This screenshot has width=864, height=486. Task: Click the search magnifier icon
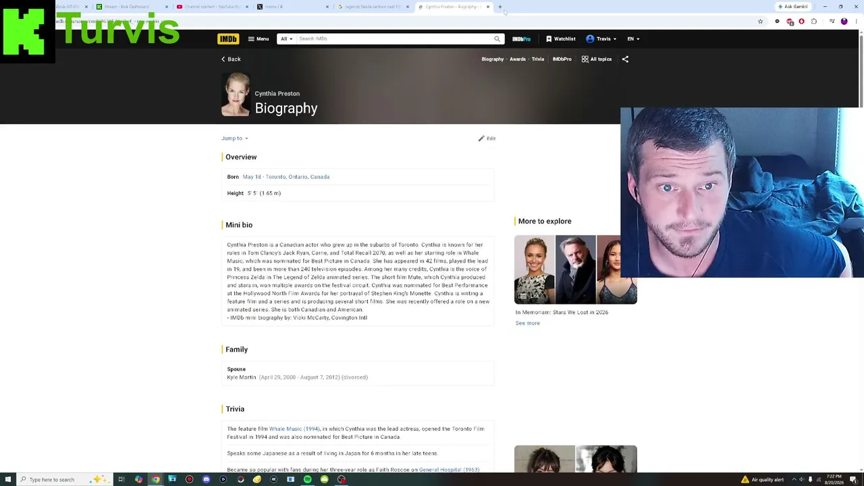(x=497, y=39)
